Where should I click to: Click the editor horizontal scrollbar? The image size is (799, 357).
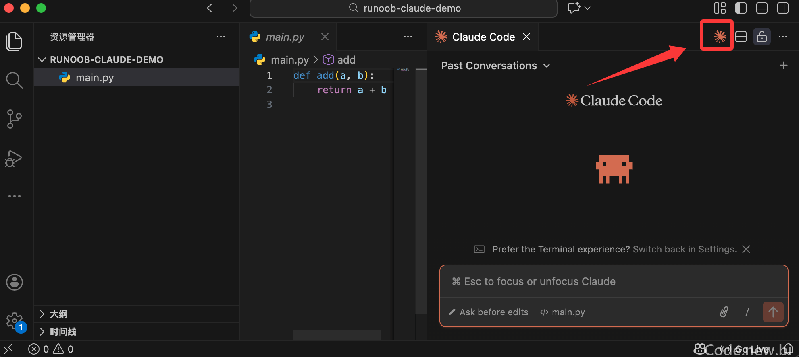pos(337,335)
